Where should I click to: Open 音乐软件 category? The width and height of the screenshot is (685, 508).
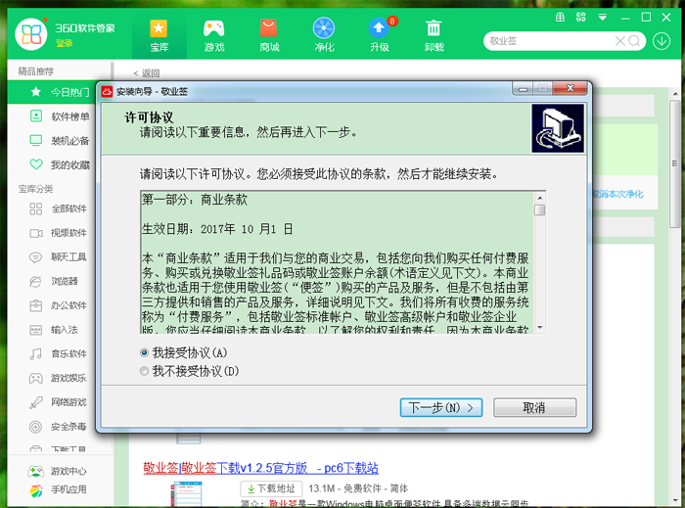60,353
